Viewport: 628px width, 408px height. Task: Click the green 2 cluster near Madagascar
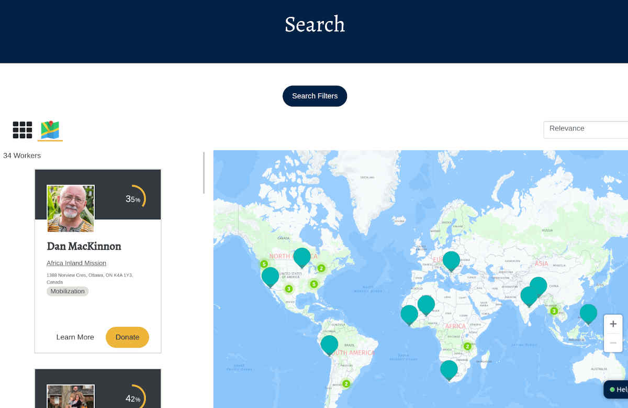(466, 346)
